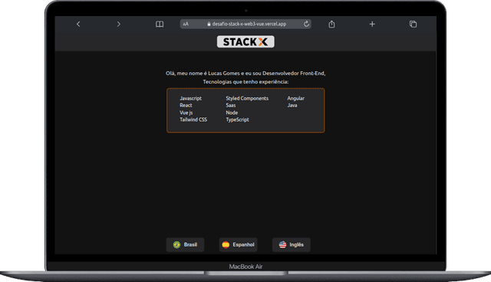The width and height of the screenshot is (491, 282).
Task: Go back with the browser back arrow
Action: [78, 24]
